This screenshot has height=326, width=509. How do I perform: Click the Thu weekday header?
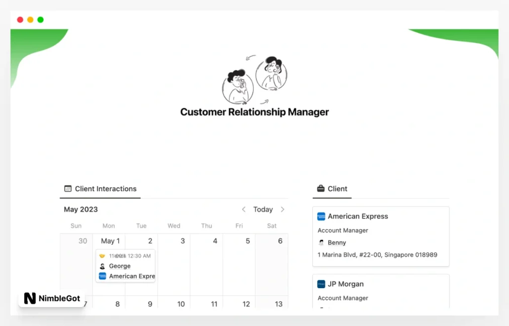click(x=206, y=226)
